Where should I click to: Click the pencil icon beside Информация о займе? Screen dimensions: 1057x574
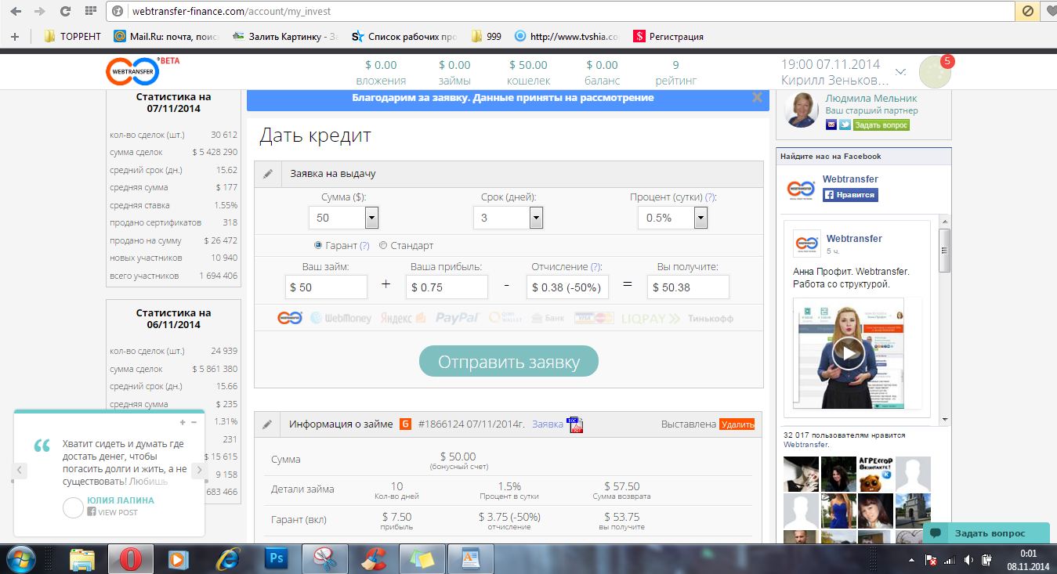click(268, 424)
